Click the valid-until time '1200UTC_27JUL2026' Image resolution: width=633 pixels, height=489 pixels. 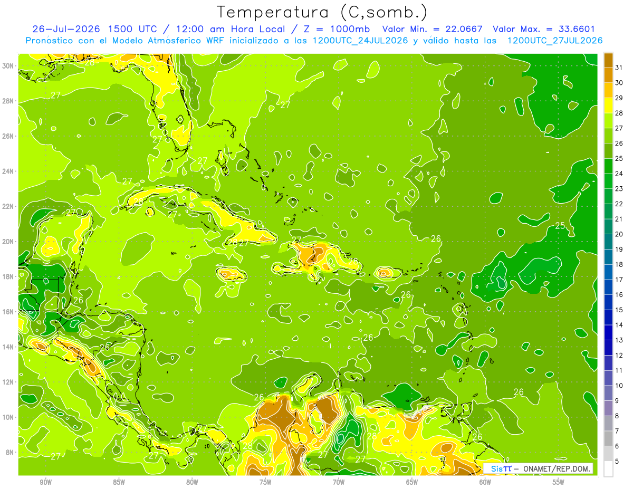[554, 41]
